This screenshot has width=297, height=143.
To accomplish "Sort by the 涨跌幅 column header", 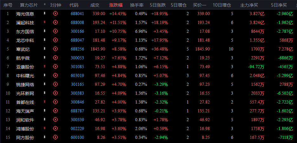I will [116, 5].
